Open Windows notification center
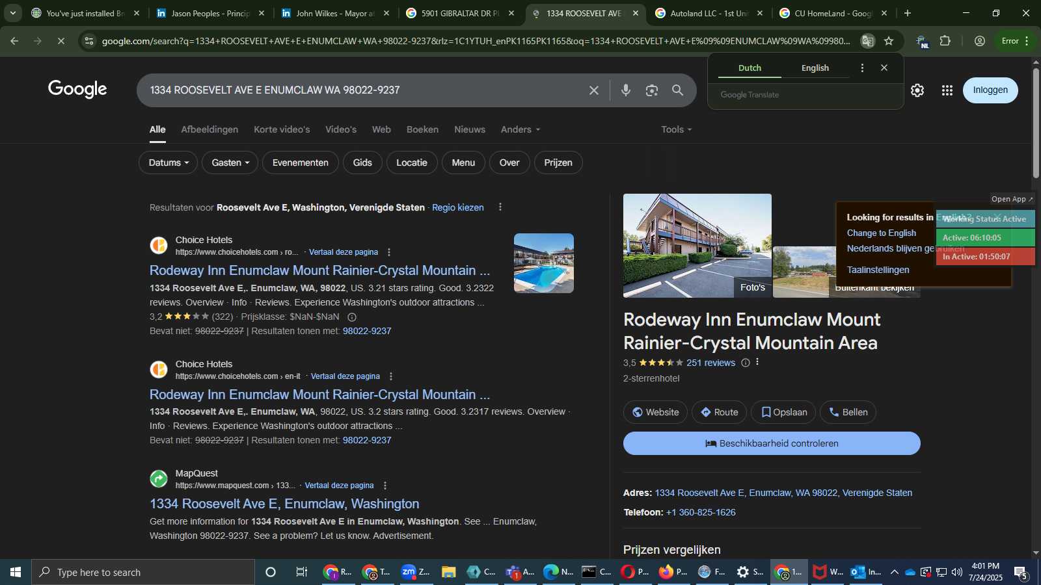This screenshot has width=1041, height=585. (x=1021, y=572)
